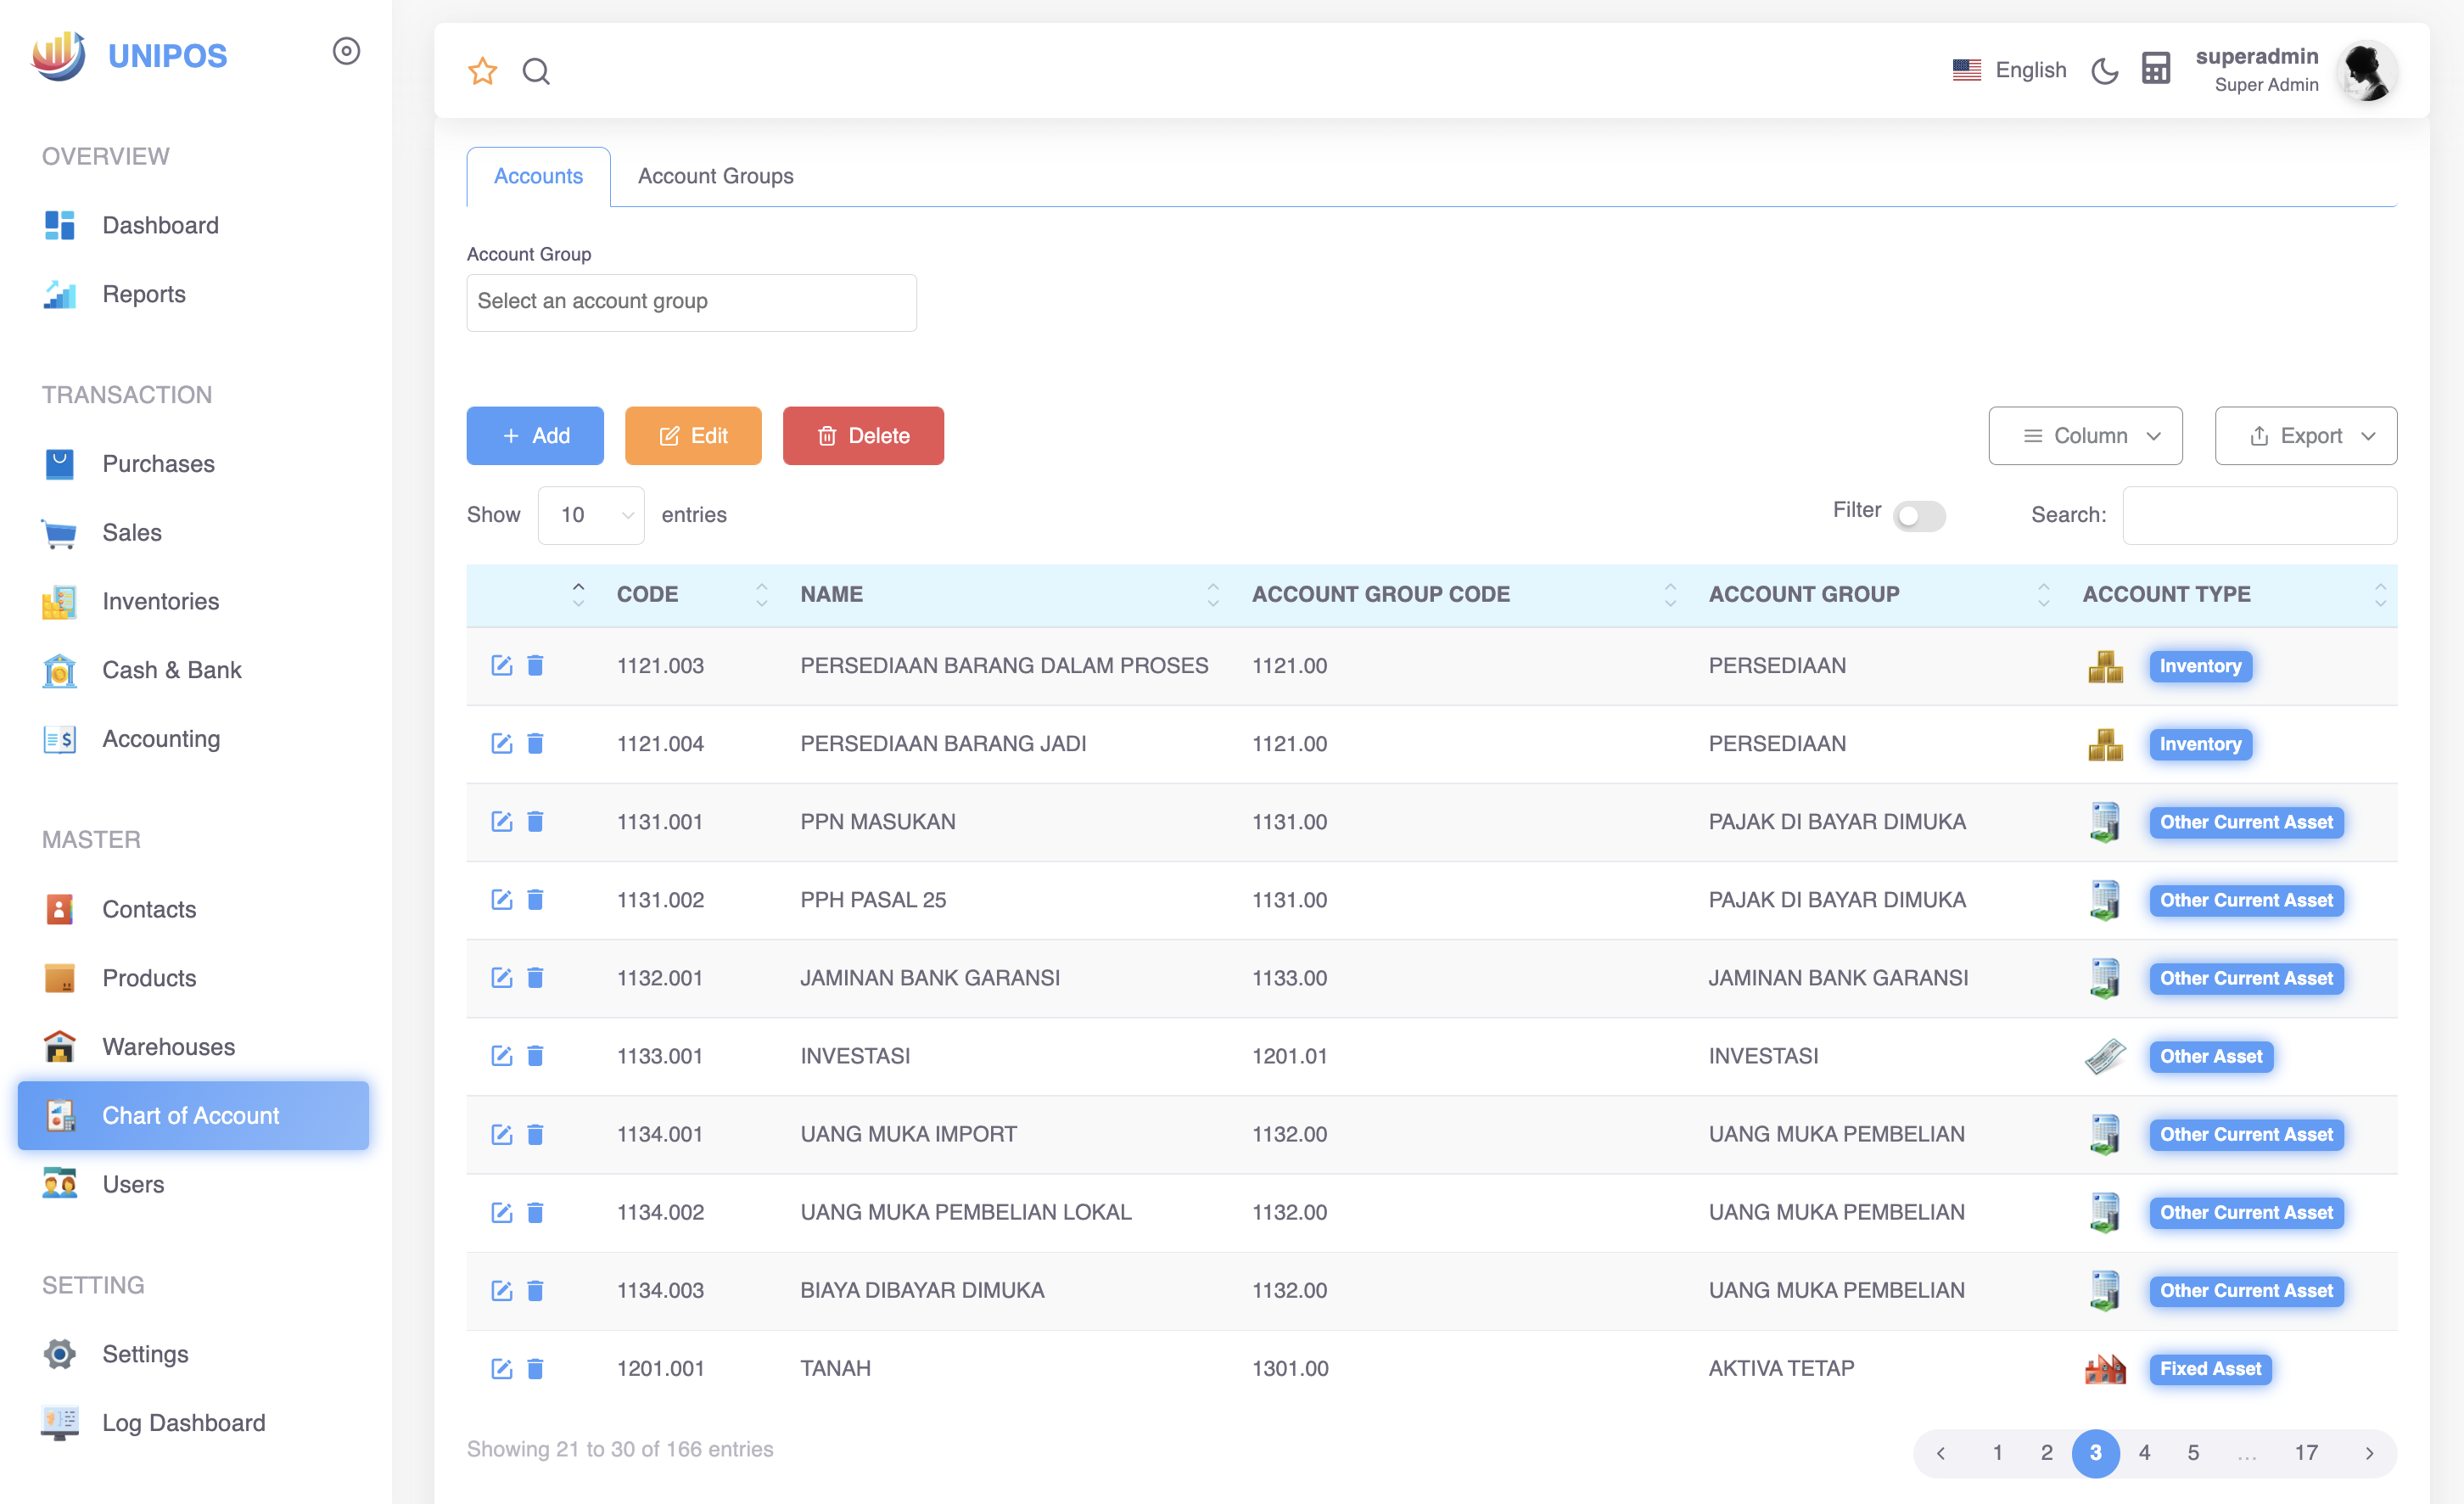Screen dimensions: 2464x1504
Task: Open Select an account group dropdown
Action: (691, 302)
